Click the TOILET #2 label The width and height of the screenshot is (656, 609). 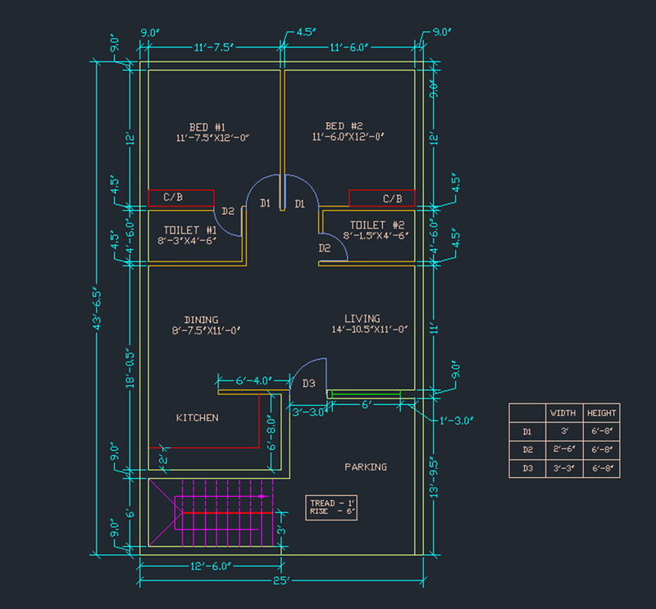tap(377, 225)
